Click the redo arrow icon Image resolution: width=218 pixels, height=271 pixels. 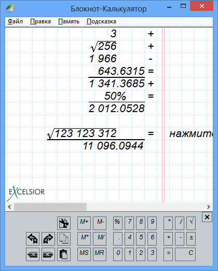(48, 239)
